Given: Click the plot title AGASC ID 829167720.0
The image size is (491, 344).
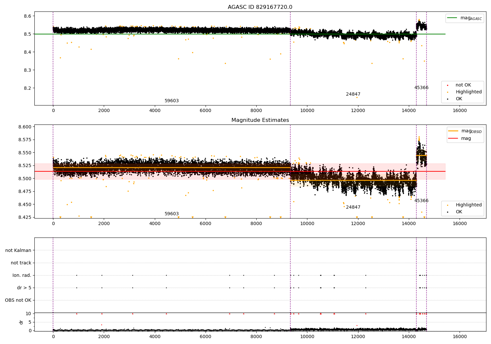Looking at the screenshot, I should click(260, 7).
